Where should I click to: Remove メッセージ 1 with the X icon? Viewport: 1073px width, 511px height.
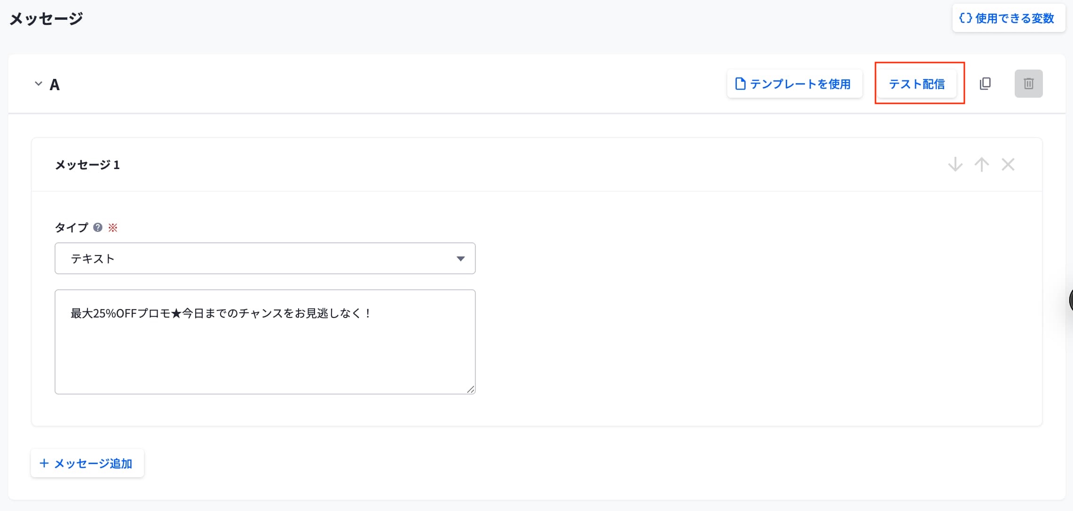1008,165
